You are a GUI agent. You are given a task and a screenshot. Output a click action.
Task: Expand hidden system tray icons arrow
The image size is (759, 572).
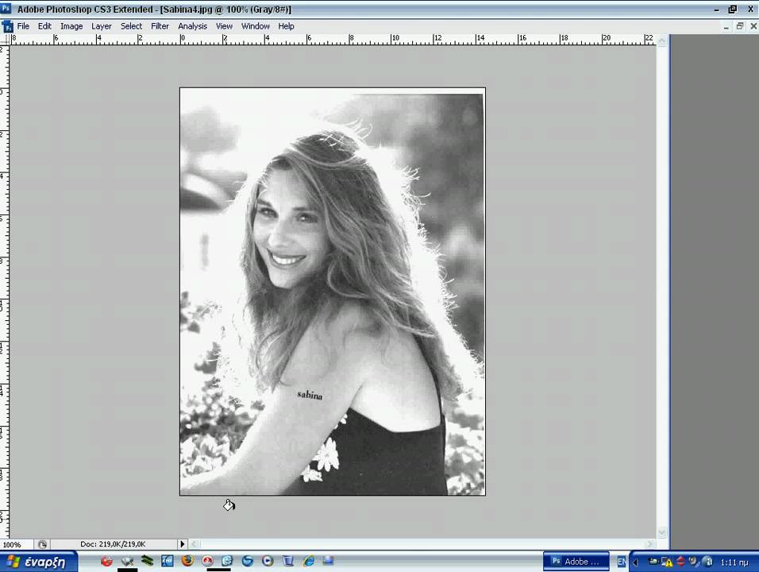tap(635, 562)
